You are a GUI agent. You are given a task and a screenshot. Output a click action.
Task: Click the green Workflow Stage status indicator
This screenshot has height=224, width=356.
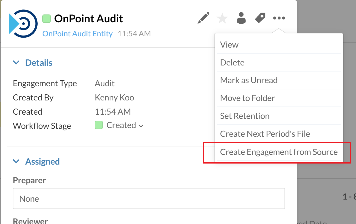coord(99,125)
